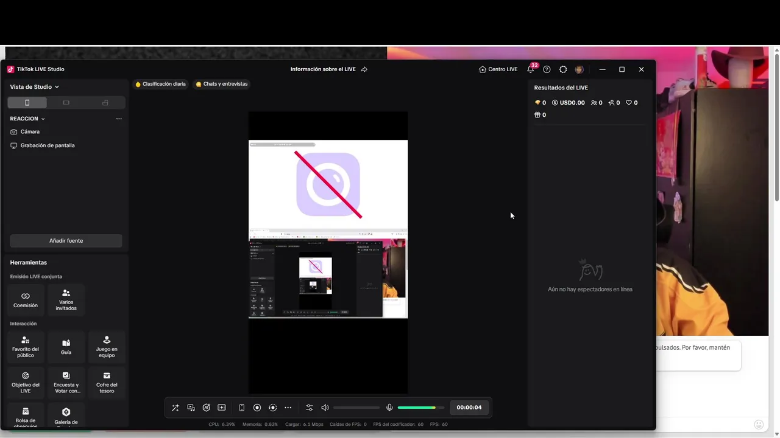Click the browser window vertical scrollbar
The height and width of the screenshot is (438, 780).
(x=776, y=128)
